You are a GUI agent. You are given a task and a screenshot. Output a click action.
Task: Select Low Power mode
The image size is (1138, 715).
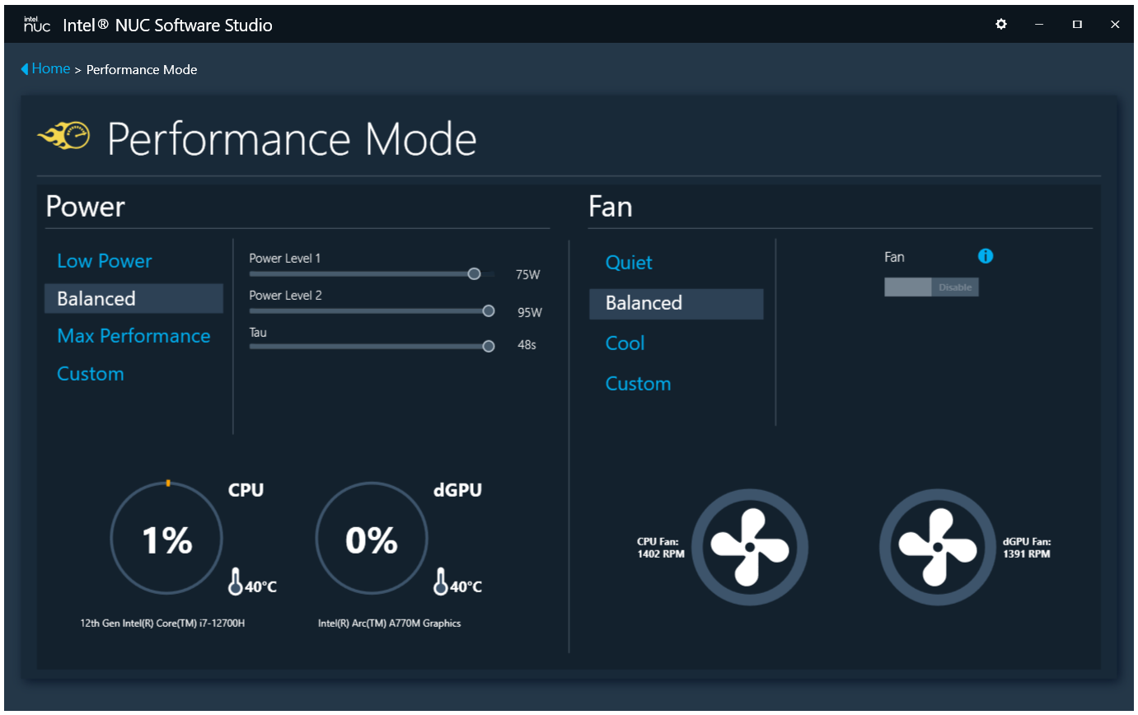click(105, 261)
